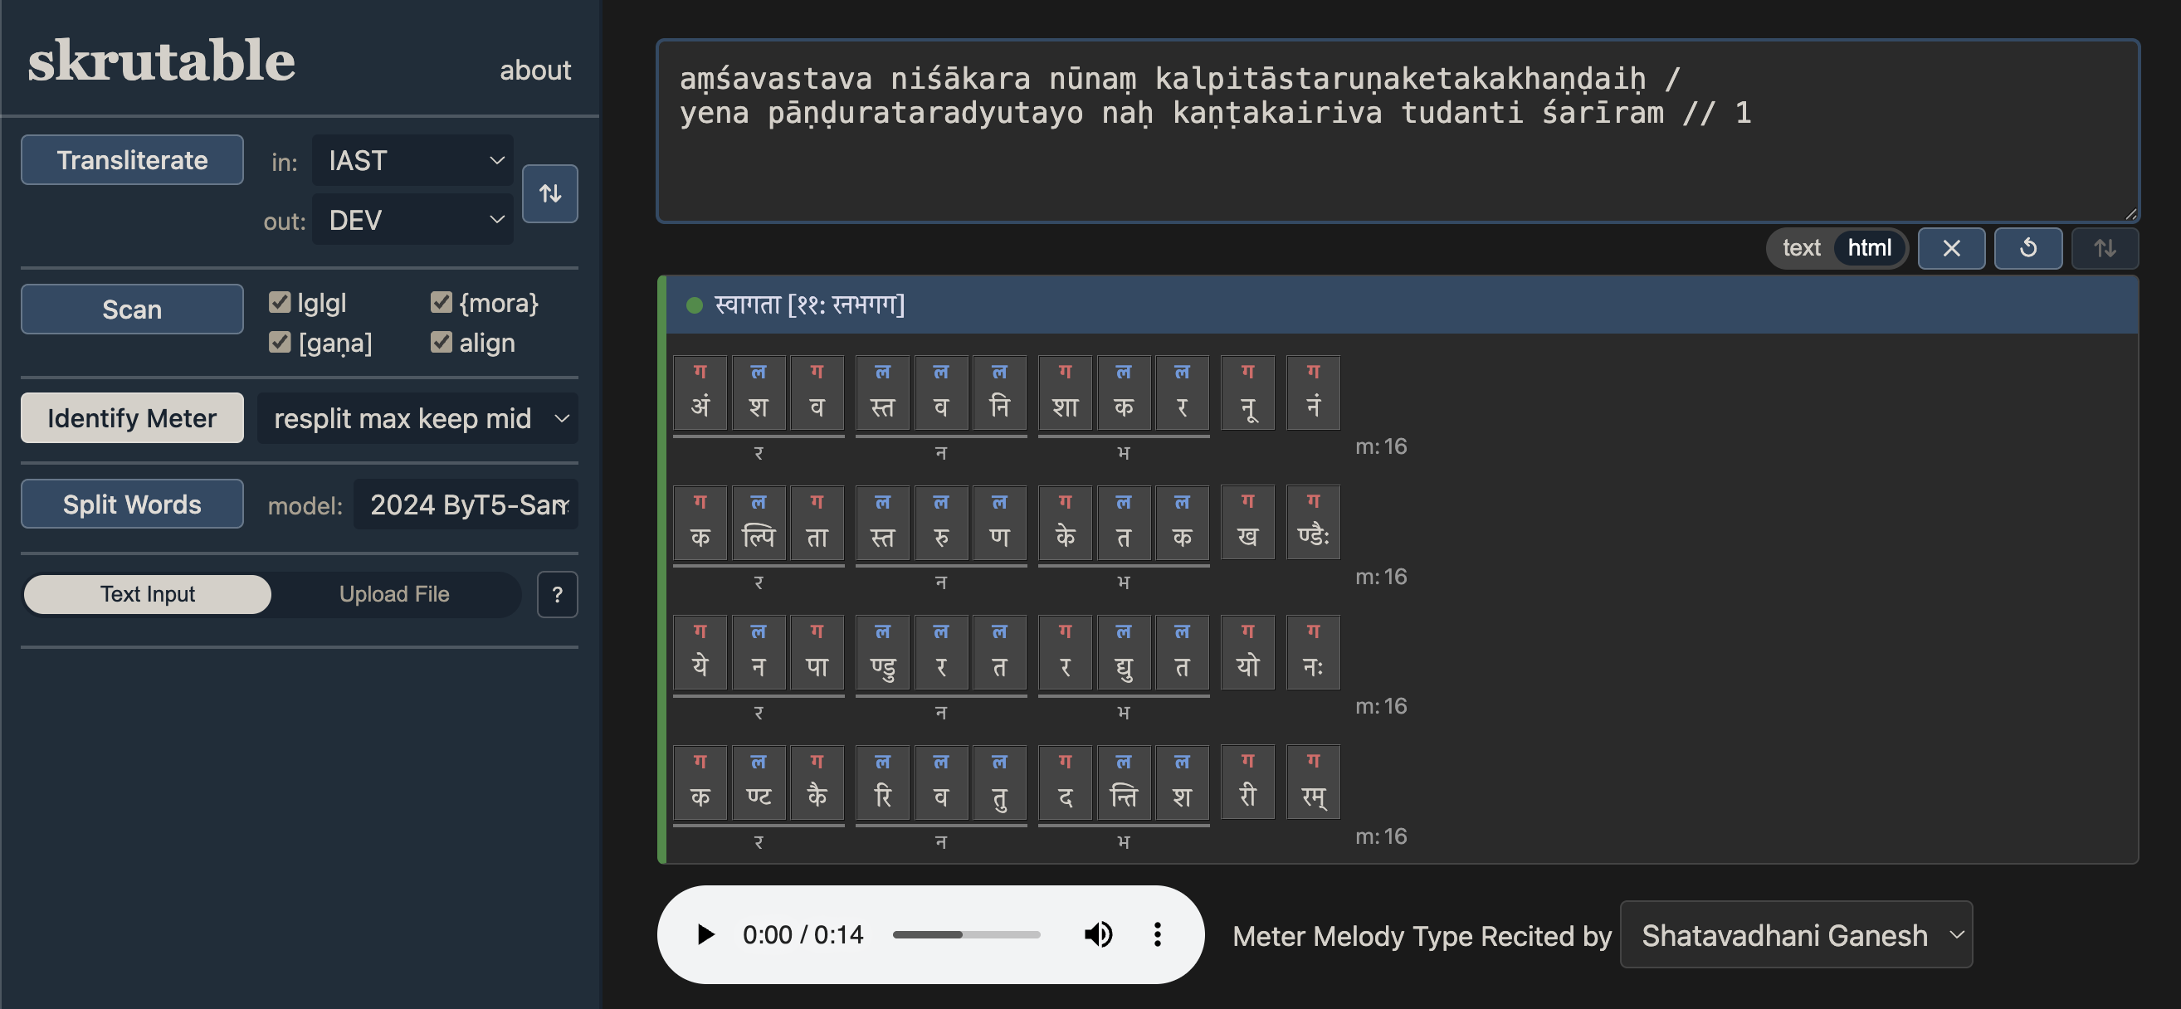
Task: Open the model 2024 ByT5-San dropdown
Action: click(x=466, y=504)
